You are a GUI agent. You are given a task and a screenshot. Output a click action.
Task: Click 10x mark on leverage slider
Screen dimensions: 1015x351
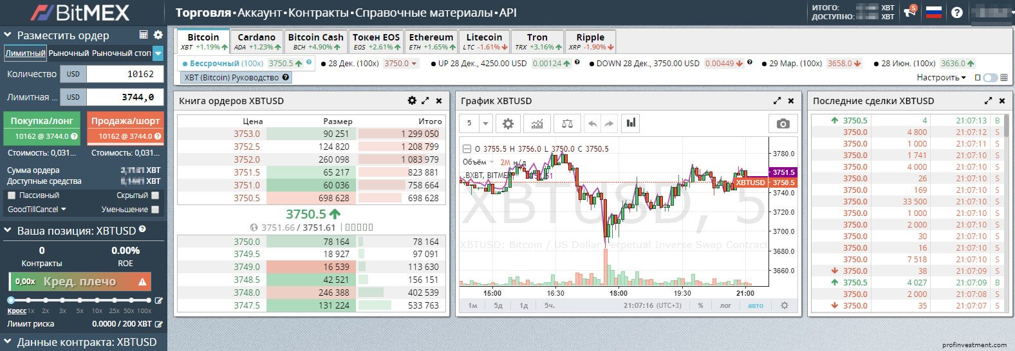click(97, 310)
